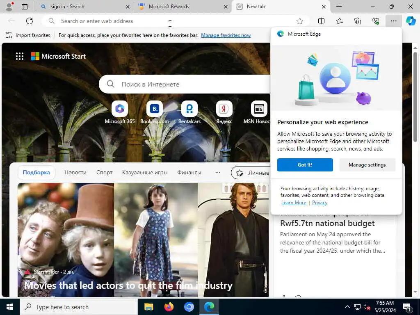The image size is (420, 315).
Task: Open a new browser tab
Action: pyautogui.click(x=339, y=7)
